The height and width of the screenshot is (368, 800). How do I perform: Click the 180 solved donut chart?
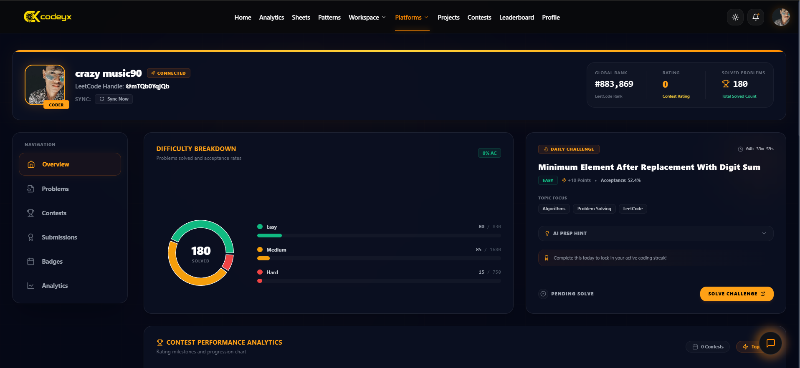201,253
